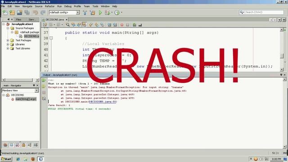Open the Tools menu
This screenshot has width=288, height=162.
coord(95,6)
